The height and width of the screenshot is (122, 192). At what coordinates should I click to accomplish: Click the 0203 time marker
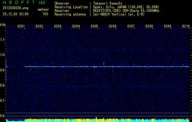(58, 26)
